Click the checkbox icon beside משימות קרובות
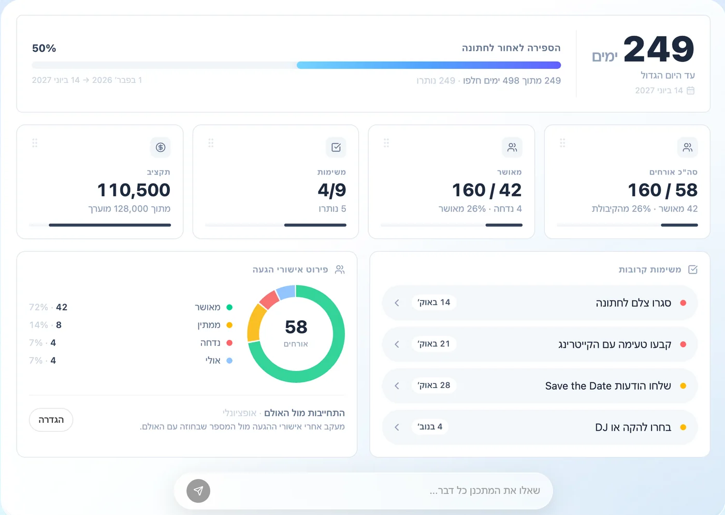This screenshot has width=725, height=515. click(693, 269)
